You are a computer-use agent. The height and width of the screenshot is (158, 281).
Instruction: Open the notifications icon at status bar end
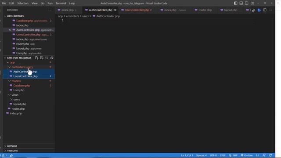270,155
